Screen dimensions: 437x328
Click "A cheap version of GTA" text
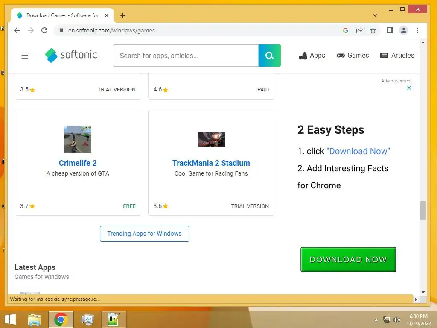click(78, 173)
